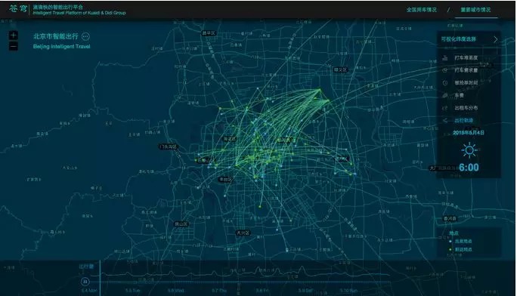Switch to the 重要城市情况 tab
This screenshot has width=517, height=296.
475,10
